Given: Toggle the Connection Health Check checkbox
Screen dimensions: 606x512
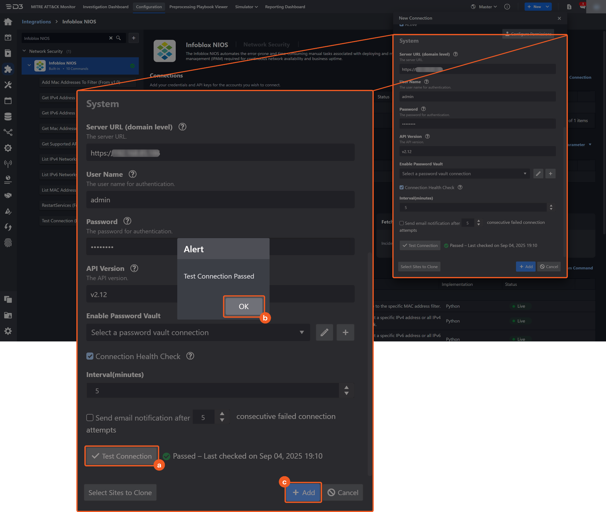Looking at the screenshot, I should (90, 356).
